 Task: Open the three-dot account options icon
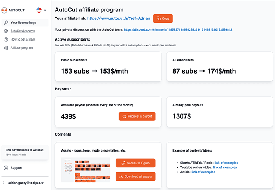(x=3, y=183)
